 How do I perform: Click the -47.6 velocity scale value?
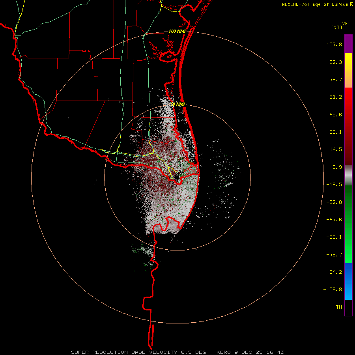[x=334, y=220]
